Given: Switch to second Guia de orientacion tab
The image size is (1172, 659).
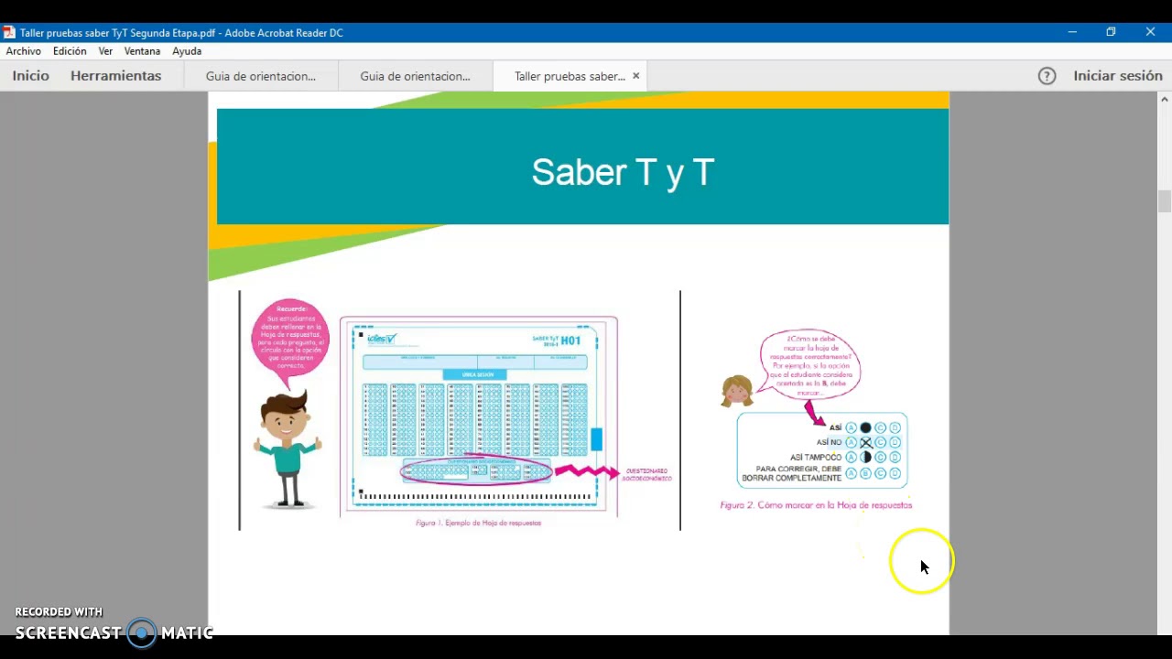Looking at the screenshot, I should pos(415,76).
